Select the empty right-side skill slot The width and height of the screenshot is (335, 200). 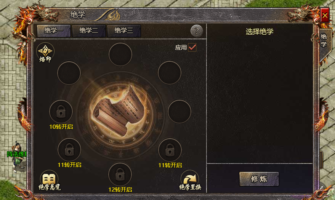180,112
